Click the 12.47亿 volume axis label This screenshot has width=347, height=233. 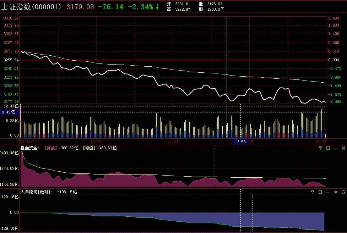click(11, 106)
